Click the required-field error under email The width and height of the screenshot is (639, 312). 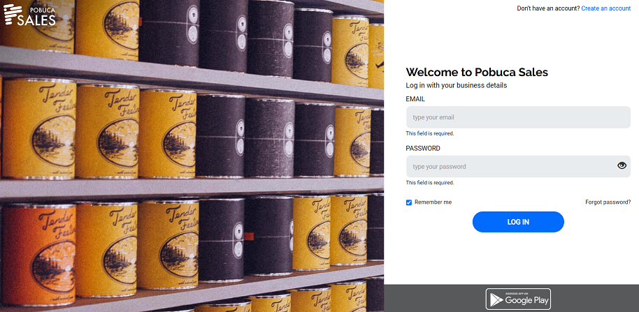429,133
